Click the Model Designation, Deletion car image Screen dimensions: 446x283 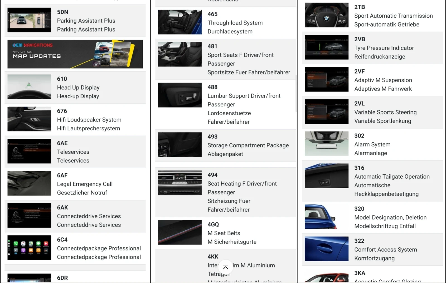326,217
